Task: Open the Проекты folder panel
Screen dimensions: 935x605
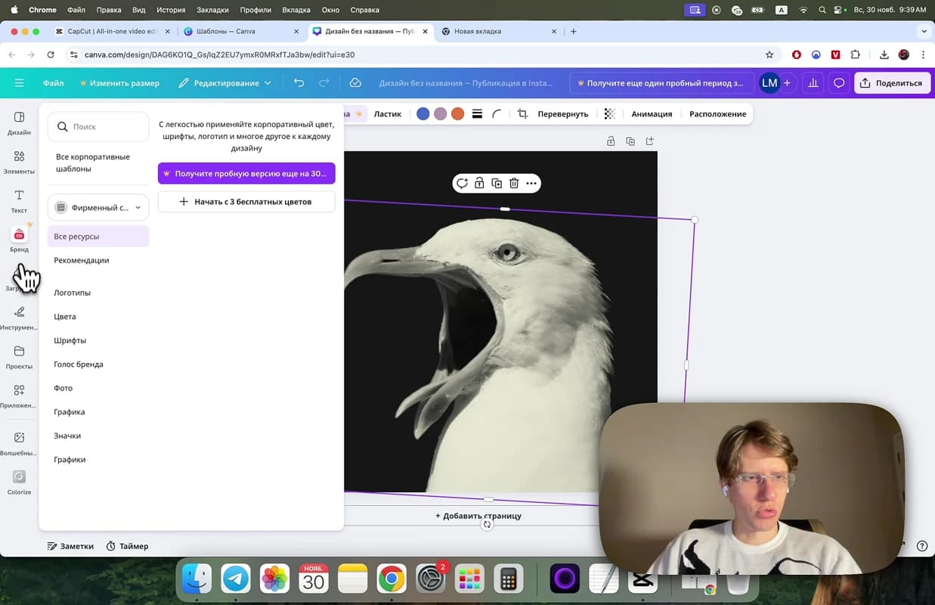Action: point(19,357)
